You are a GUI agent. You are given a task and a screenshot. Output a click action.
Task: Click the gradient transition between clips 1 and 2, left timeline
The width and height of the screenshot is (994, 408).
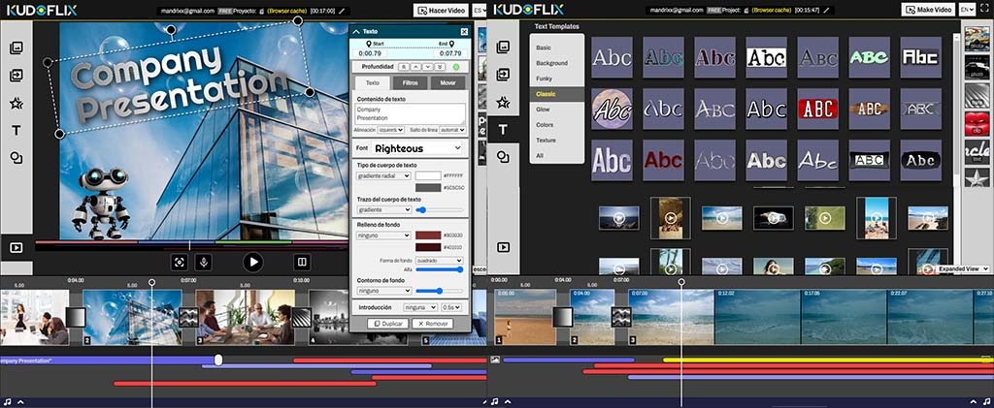pyautogui.click(x=76, y=317)
